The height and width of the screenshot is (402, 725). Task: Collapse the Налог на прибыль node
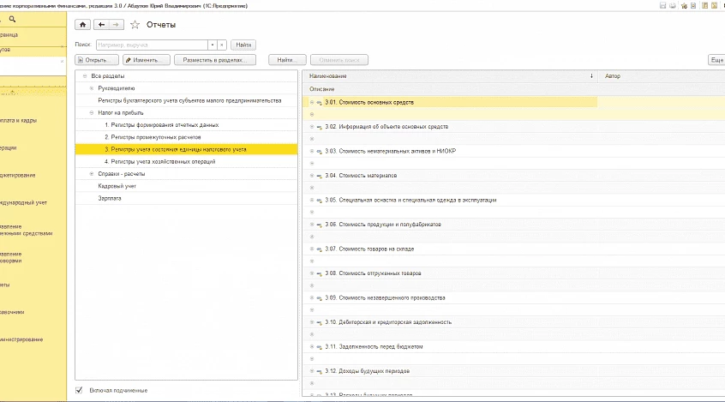coord(92,112)
